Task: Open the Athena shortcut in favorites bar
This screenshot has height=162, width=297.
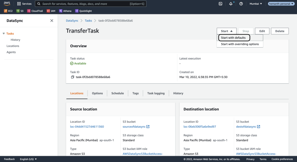Action: tap(65, 11)
